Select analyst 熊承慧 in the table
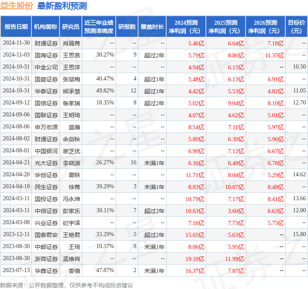 coord(71,91)
